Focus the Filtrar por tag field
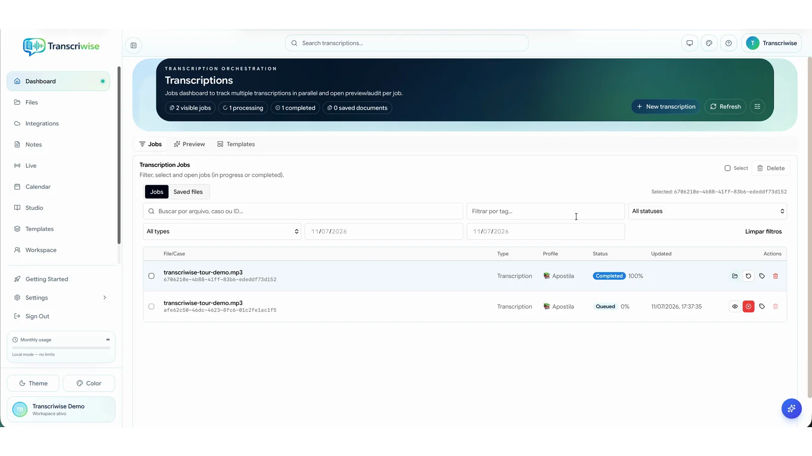This screenshot has height=456, width=812. point(546,211)
